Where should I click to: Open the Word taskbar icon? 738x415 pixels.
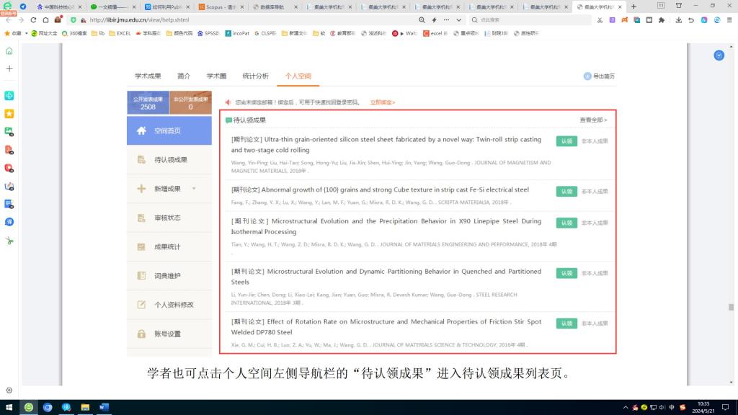[x=104, y=408]
